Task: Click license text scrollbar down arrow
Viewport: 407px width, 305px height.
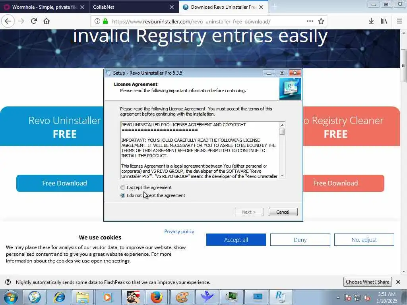Action: coord(282,176)
